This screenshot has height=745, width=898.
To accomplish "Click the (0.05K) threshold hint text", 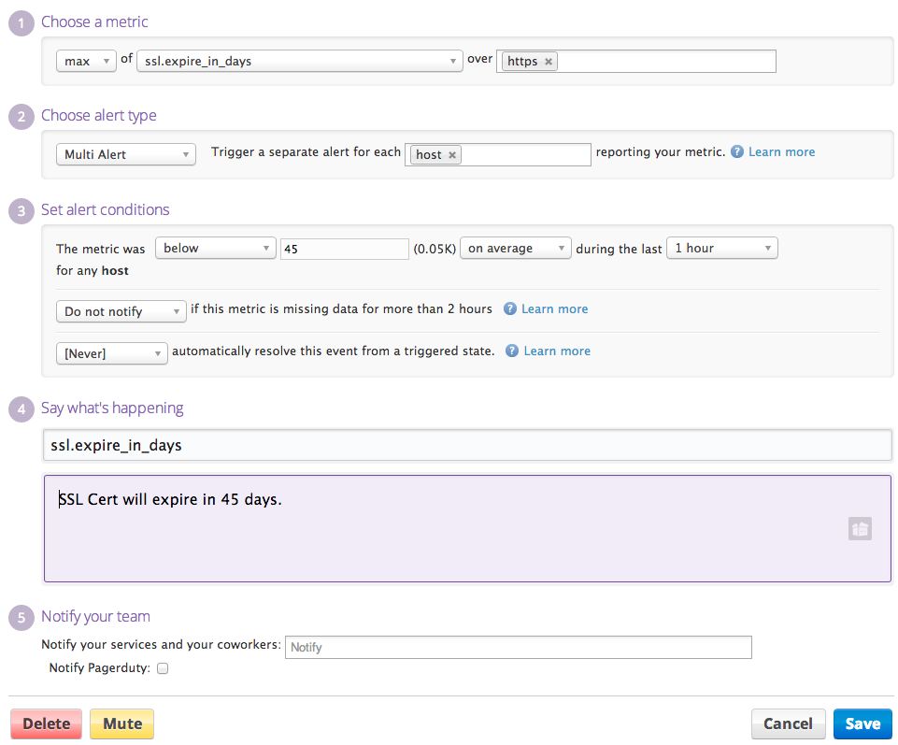I will (x=435, y=249).
